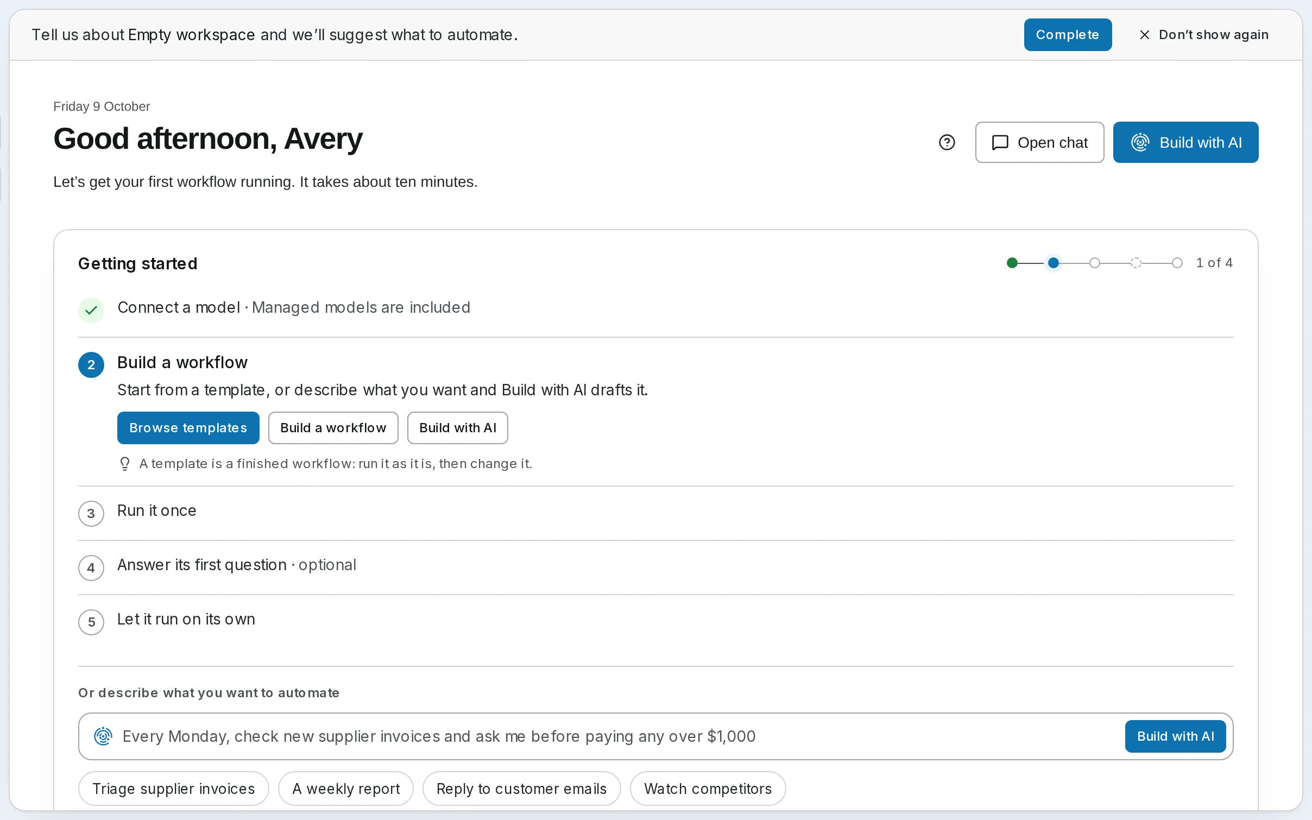
Task: Click the template tip text
Action: pos(336,464)
